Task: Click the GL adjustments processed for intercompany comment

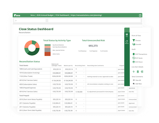Action: click(100, 92)
